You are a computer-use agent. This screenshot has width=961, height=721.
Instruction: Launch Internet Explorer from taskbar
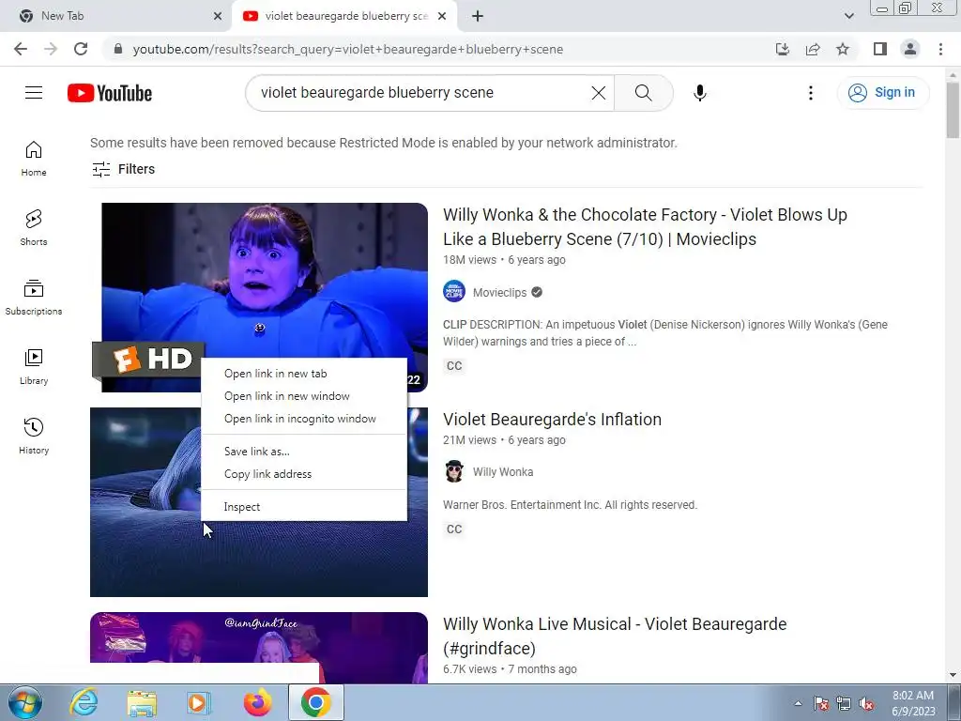point(83,702)
